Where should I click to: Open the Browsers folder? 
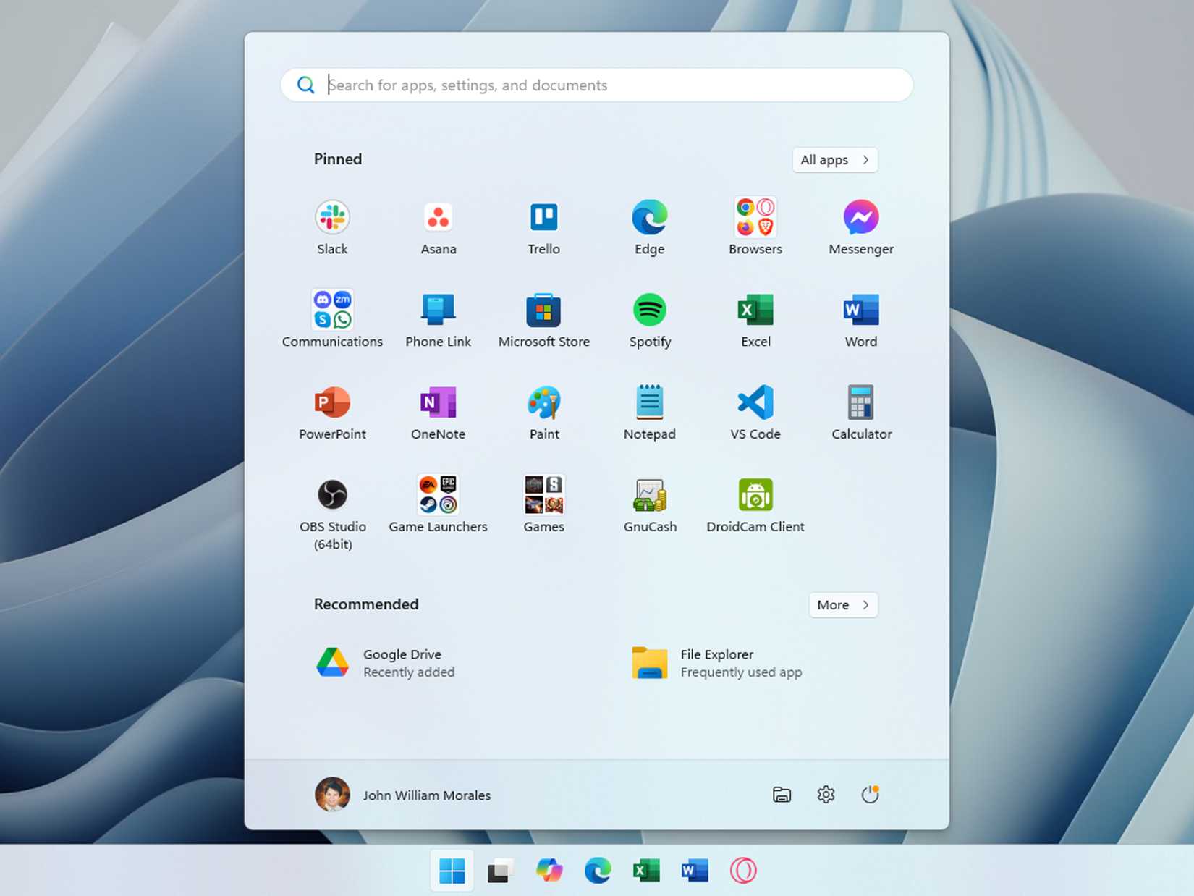coord(755,227)
